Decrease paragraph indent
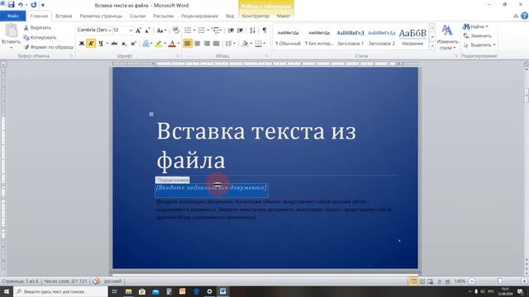The width and height of the screenshot is (529, 297). (x=231, y=31)
